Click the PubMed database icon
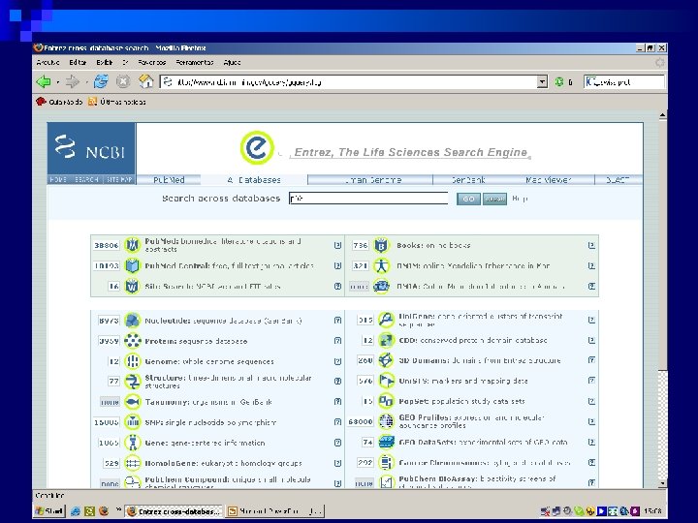Screen dimensions: 698x523 click(x=133, y=245)
